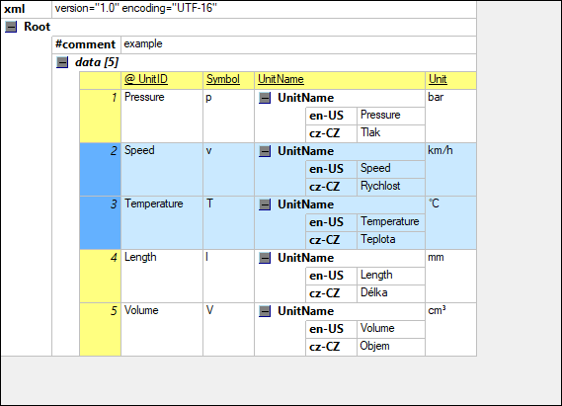Collapse UnitName in the Volume row
The width and height of the screenshot is (562, 406).
pyautogui.click(x=265, y=311)
